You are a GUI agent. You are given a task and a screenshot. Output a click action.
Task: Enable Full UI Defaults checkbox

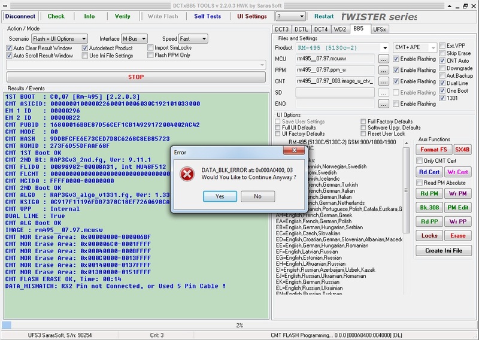click(x=278, y=127)
